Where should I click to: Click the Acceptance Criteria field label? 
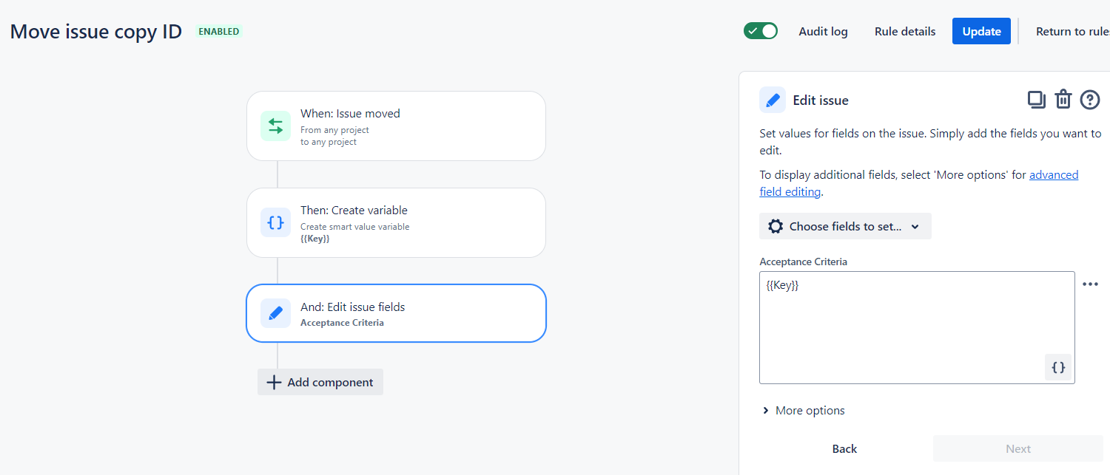[803, 262]
